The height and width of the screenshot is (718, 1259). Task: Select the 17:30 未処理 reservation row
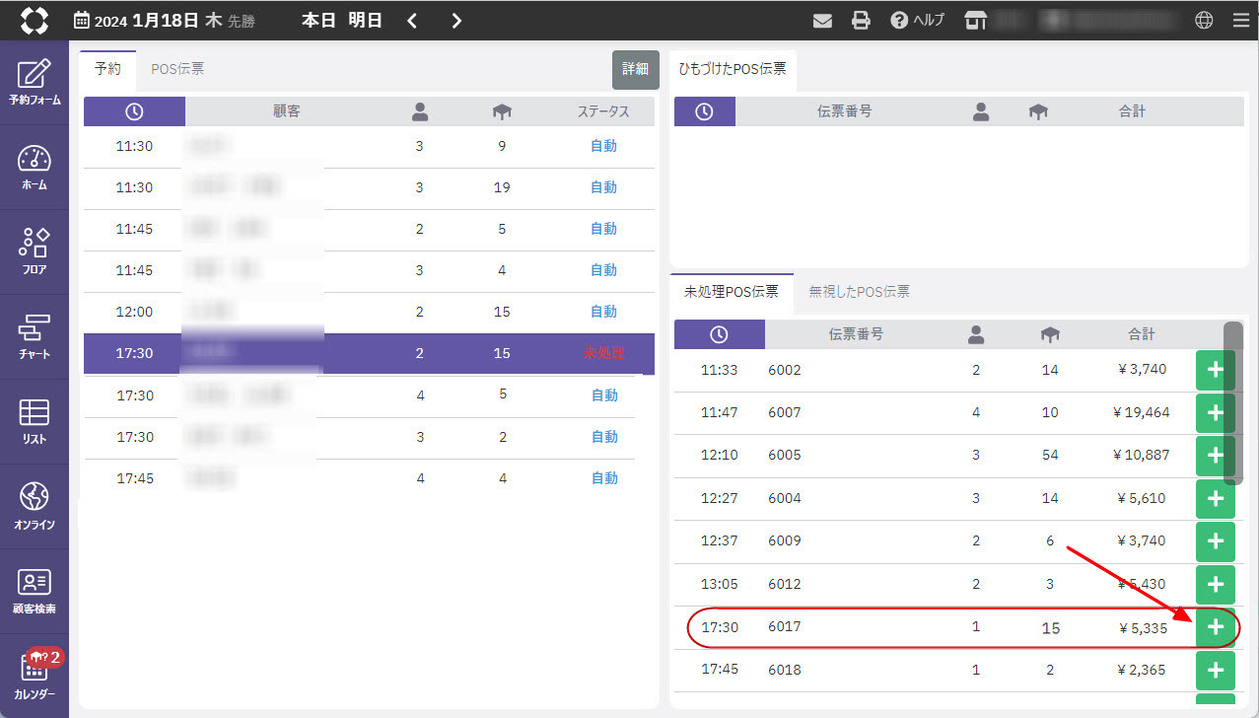[x=368, y=353]
